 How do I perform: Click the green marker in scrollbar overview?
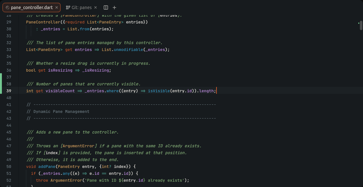point(359,23)
